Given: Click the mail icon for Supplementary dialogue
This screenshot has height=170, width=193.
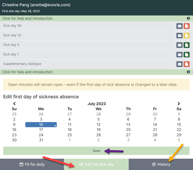Looking at the screenshot, I should (179, 64).
